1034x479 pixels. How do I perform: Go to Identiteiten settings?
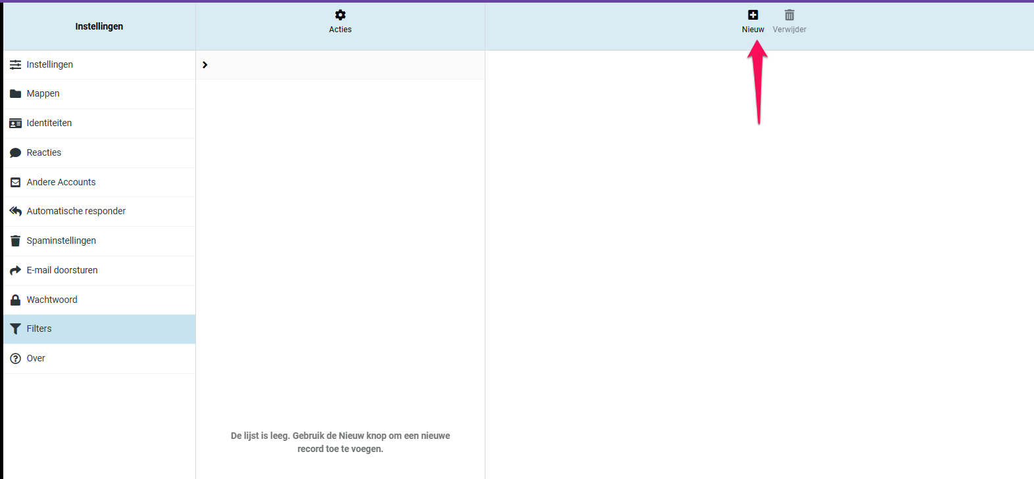tap(99, 124)
